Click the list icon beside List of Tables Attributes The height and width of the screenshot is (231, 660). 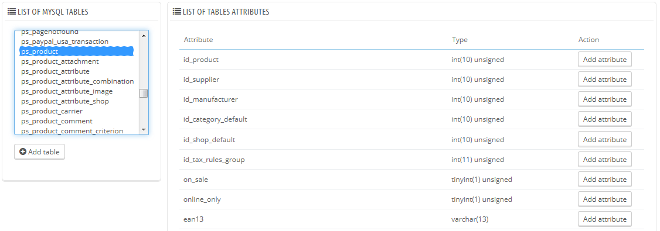pyautogui.click(x=177, y=12)
